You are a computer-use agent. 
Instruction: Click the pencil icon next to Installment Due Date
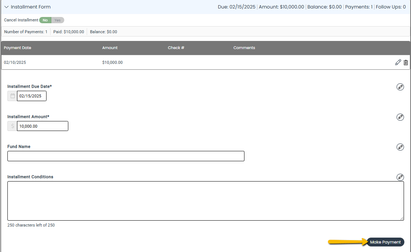pos(400,87)
